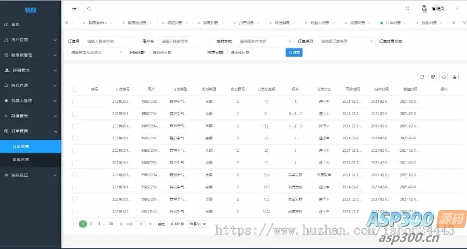Click current page 1 green button
The image size is (467, 249).
coord(83,224)
